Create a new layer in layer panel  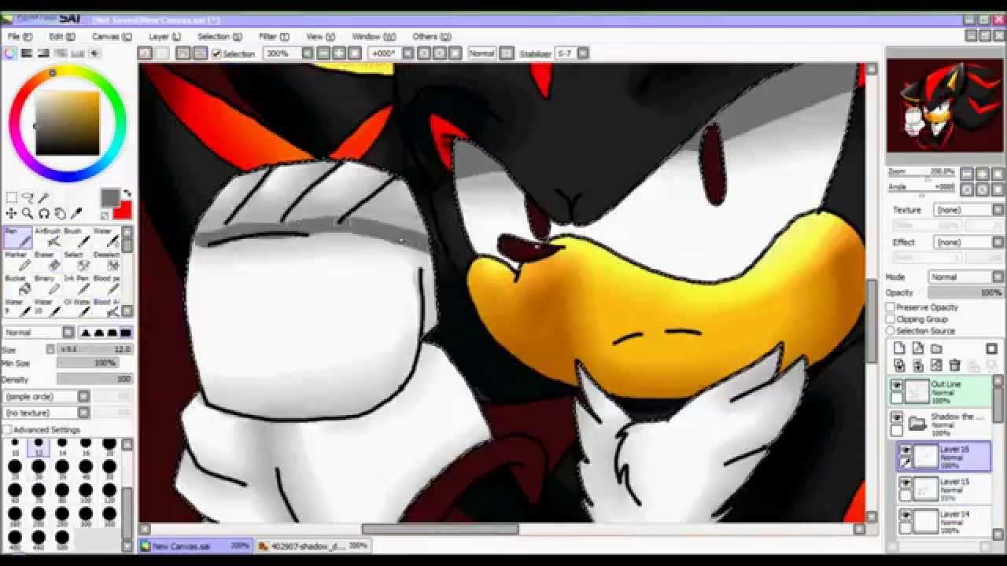pos(899,348)
